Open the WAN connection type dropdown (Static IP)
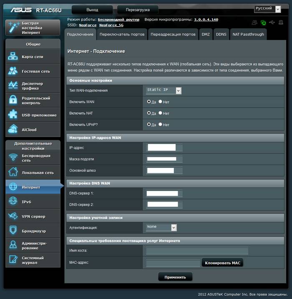Viewport: 292px width, 299px height. (x=164, y=90)
